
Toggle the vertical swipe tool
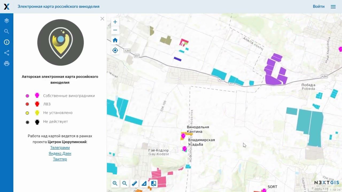click(154, 183)
